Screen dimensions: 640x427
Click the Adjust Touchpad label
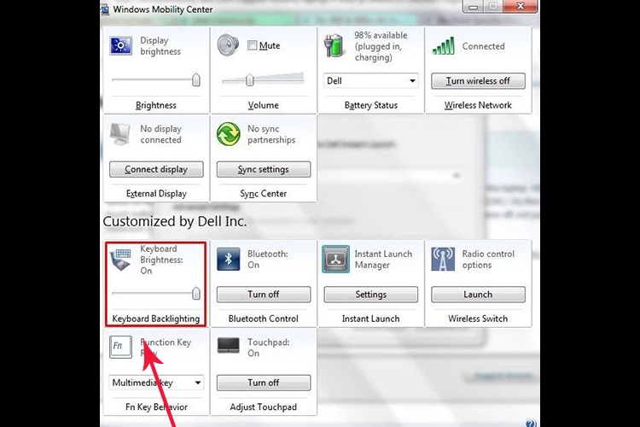pyautogui.click(x=264, y=407)
